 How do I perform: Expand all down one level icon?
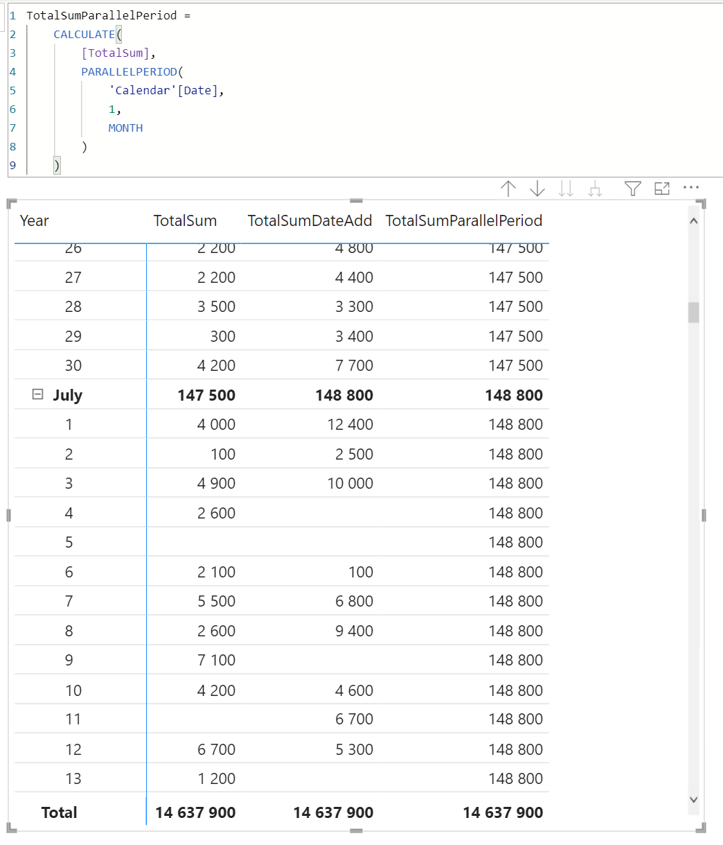coord(595,189)
